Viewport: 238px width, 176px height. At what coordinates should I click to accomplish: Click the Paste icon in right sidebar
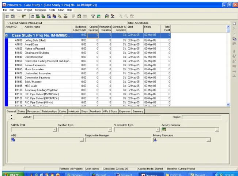click(234, 44)
